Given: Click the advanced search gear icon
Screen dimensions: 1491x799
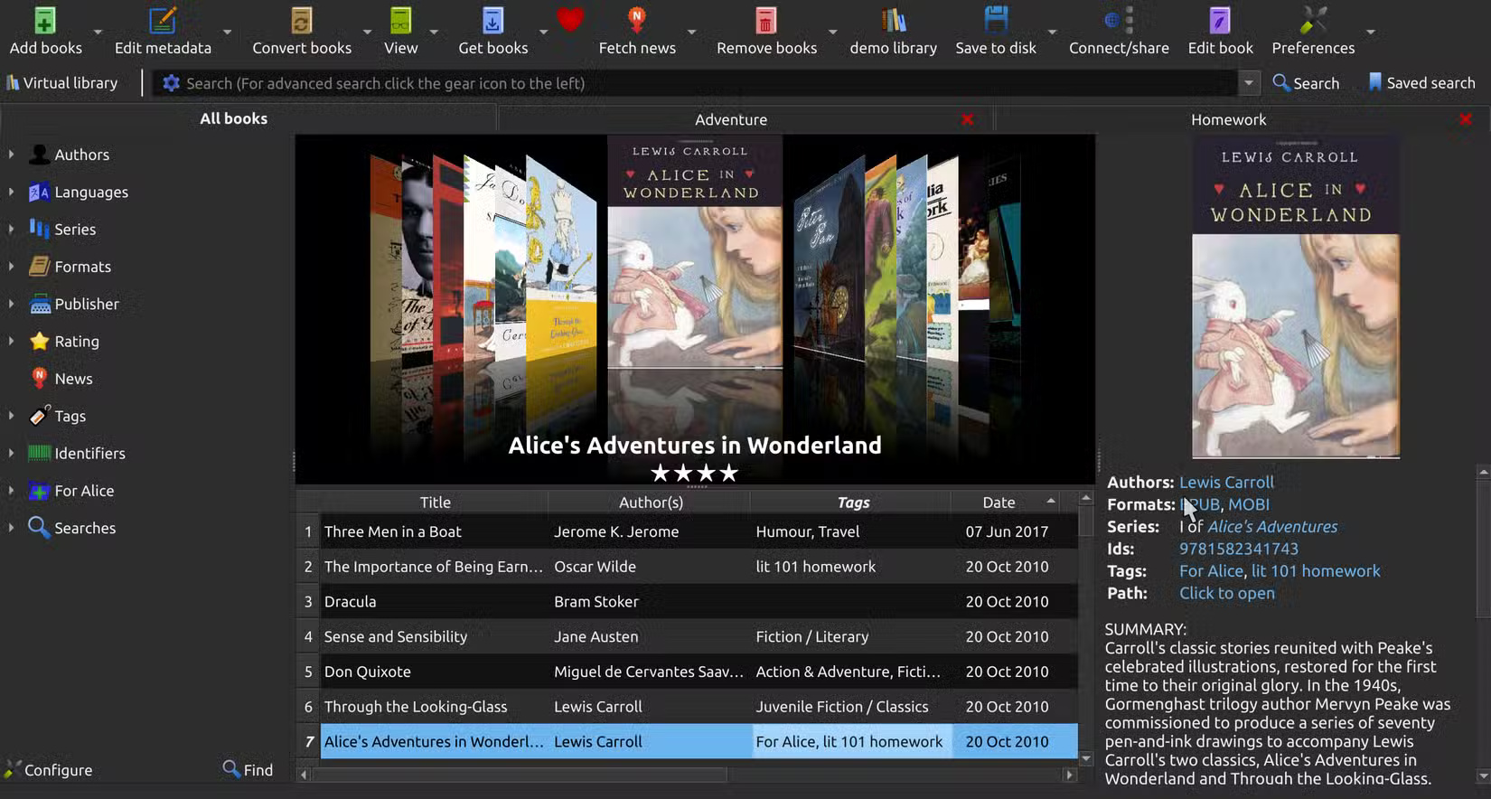Looking at the screenshot, I should (171, 83).
